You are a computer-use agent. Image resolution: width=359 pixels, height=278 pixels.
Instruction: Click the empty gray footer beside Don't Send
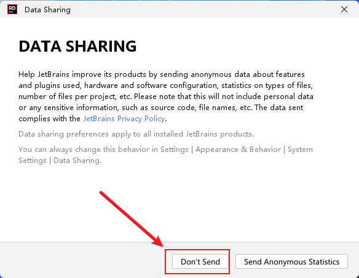point(82,260)
